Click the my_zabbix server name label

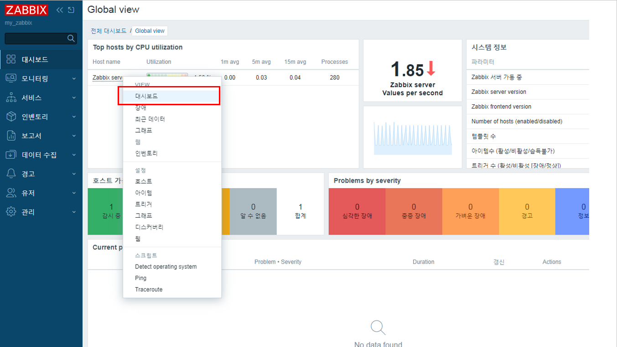[x=19, y=23]
